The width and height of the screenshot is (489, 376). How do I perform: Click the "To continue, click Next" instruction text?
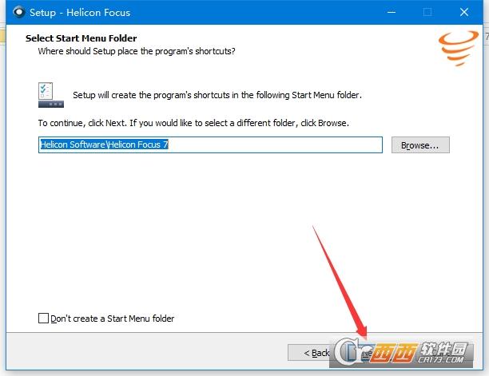(193, 124)
